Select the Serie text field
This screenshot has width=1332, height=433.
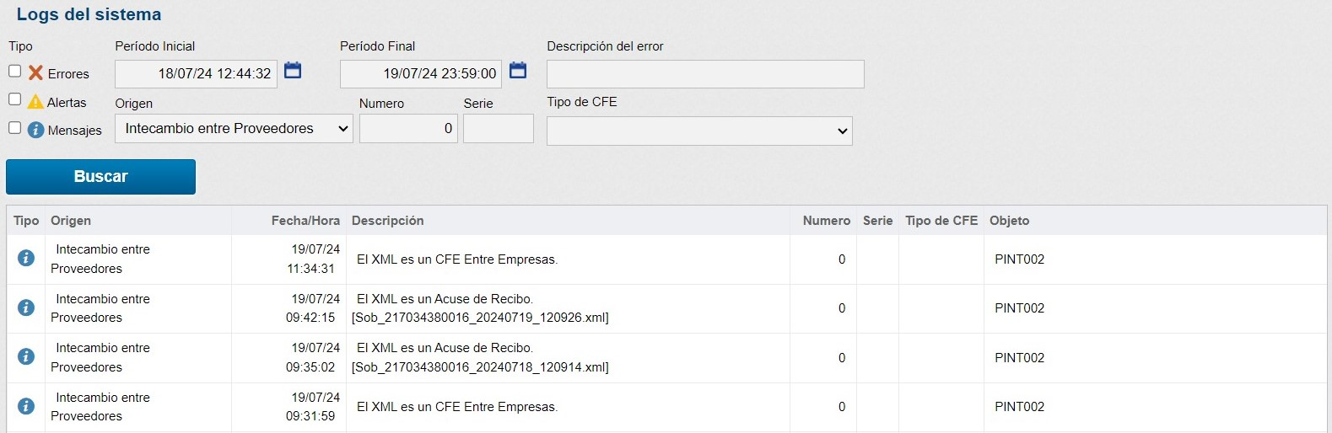[499, 129]
